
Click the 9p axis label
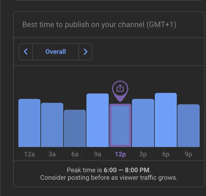pos(189,154)
